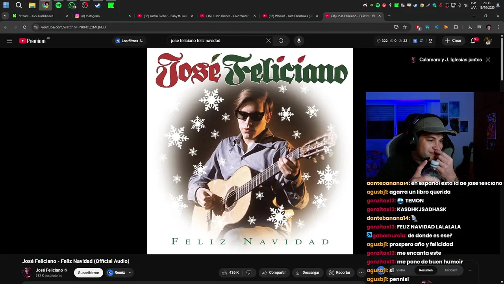Click the trophy icon in vidIQ bar

coord(430,41)
